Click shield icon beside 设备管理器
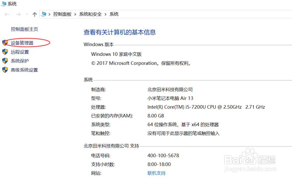The image size is (292, 179). (x=5, y=43)
